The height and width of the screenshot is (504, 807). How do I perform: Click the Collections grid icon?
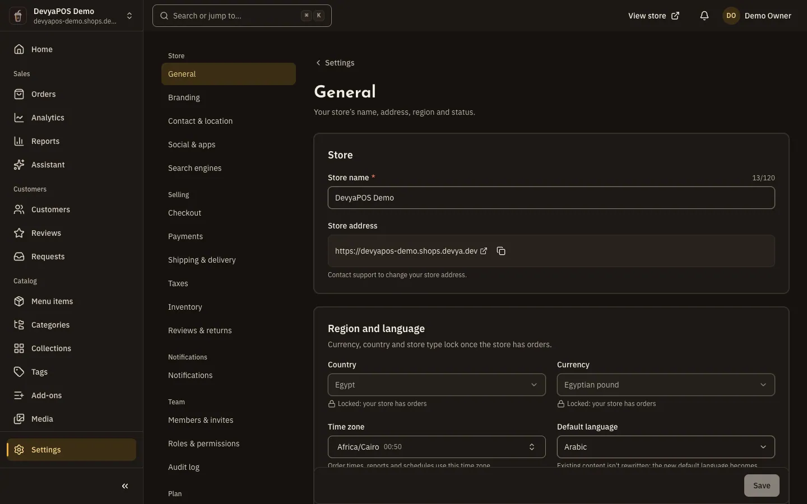click(x=19, y=348)
